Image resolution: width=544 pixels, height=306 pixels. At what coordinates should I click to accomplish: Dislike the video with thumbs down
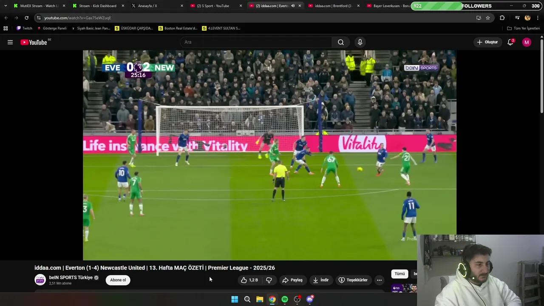(269, 280)
